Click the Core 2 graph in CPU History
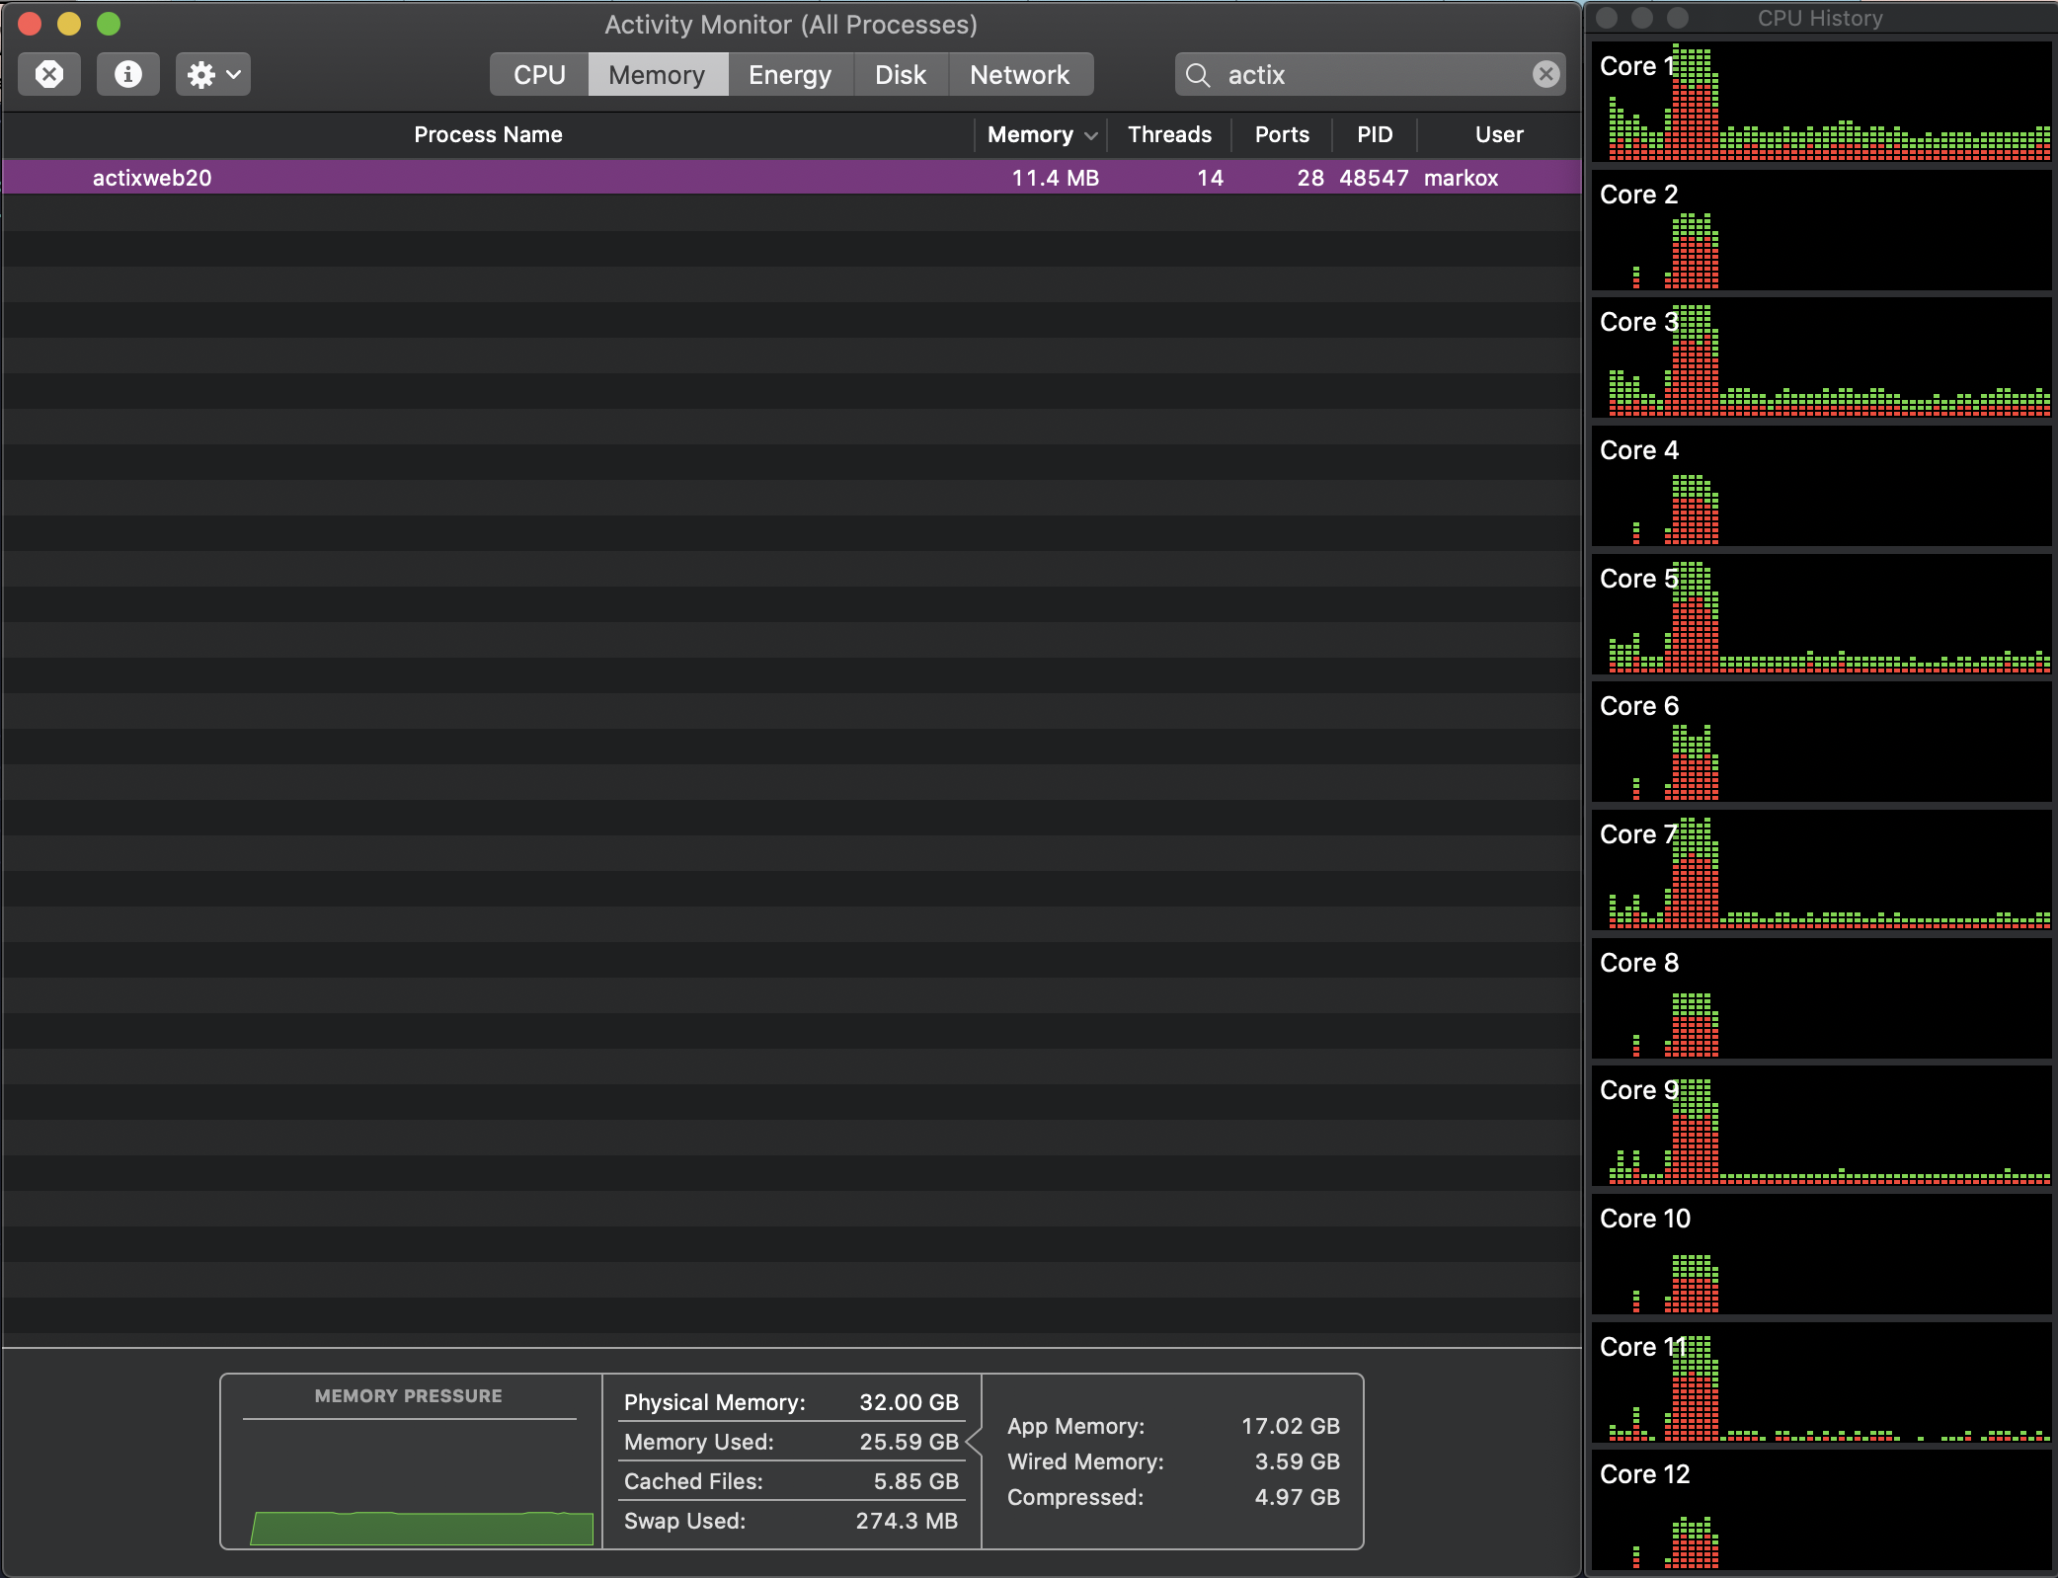This screenshot has width=2058, height=1578. point(1822,230)
